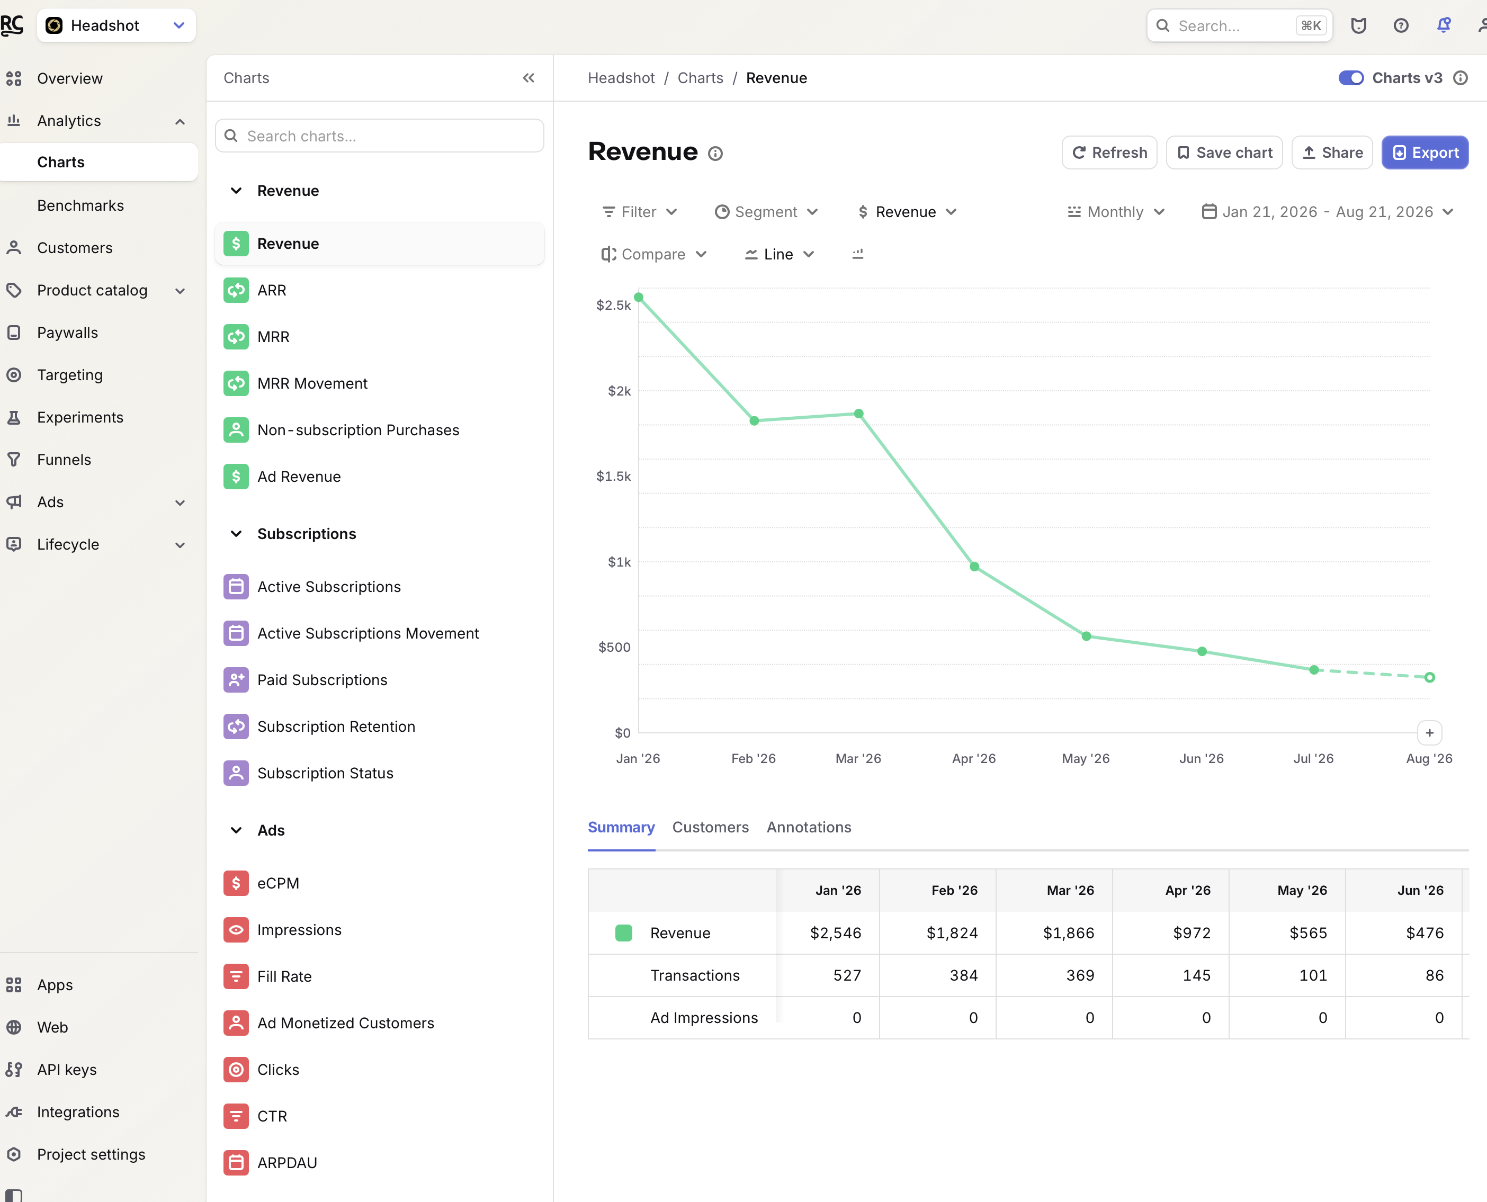Open the Monthly resolution dropdown

pos(1115,212)
